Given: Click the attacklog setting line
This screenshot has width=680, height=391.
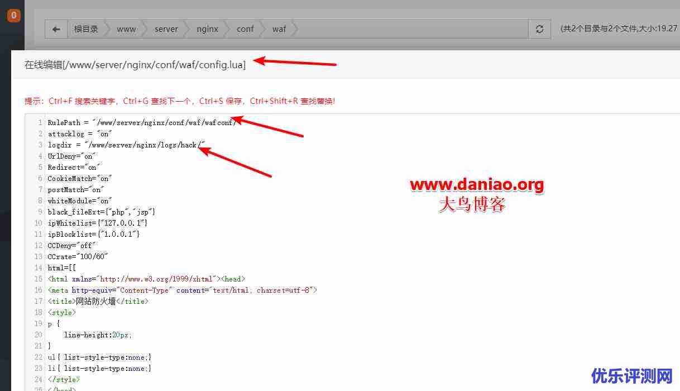Looking at the screenshot, I should tap(80, 133).
